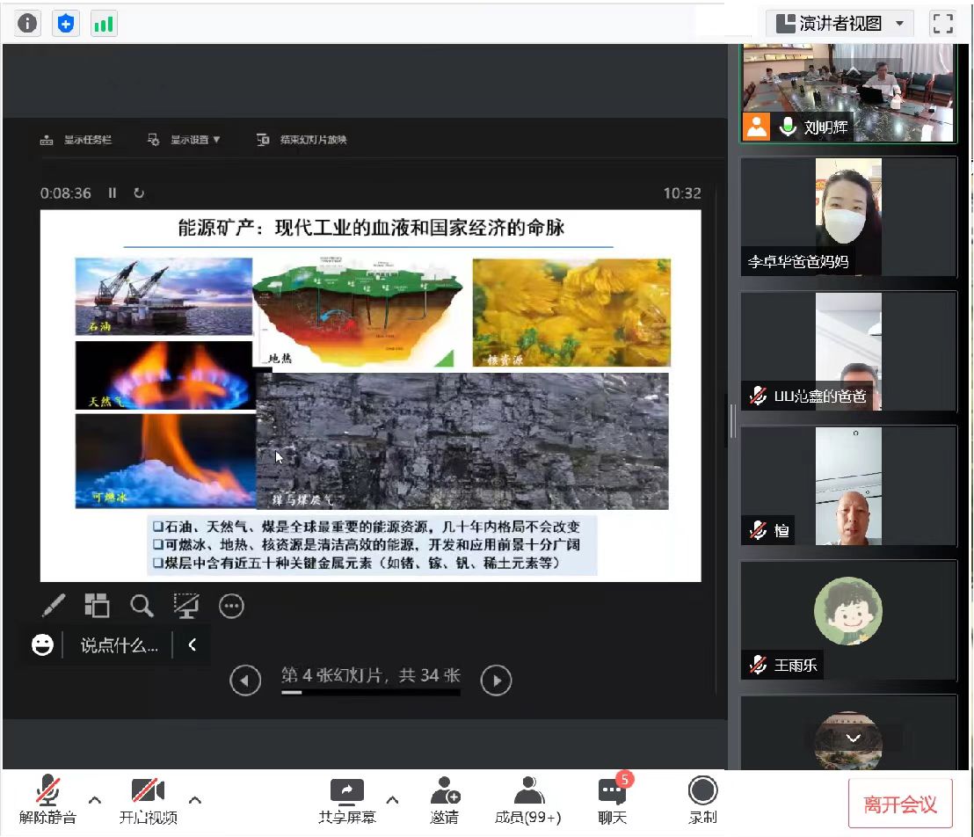Expand the share screen options arrow

pos(393,800)
